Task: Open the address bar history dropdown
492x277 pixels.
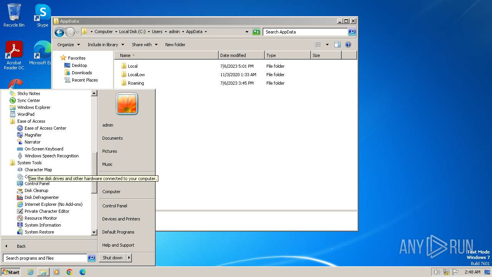Action: [247, 32]
